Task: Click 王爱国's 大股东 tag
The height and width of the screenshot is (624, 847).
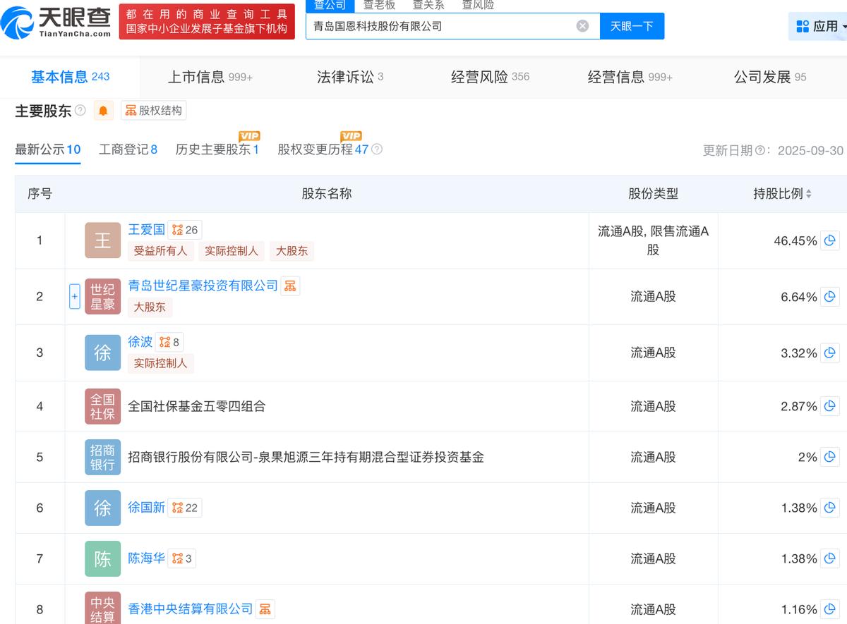Action: (x=292, y=251)
